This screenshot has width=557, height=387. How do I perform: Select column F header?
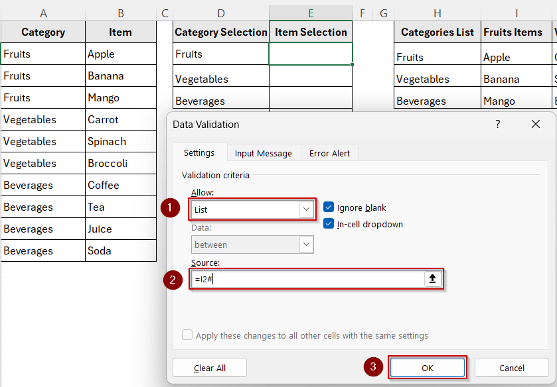coord(362,13)
